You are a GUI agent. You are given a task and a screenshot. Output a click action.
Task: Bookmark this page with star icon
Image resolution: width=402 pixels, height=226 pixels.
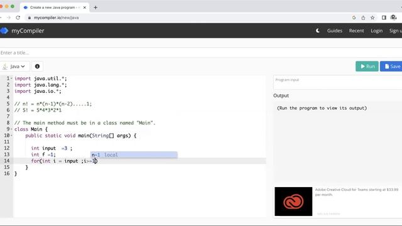pyautogui.click(x=372, y=18)
